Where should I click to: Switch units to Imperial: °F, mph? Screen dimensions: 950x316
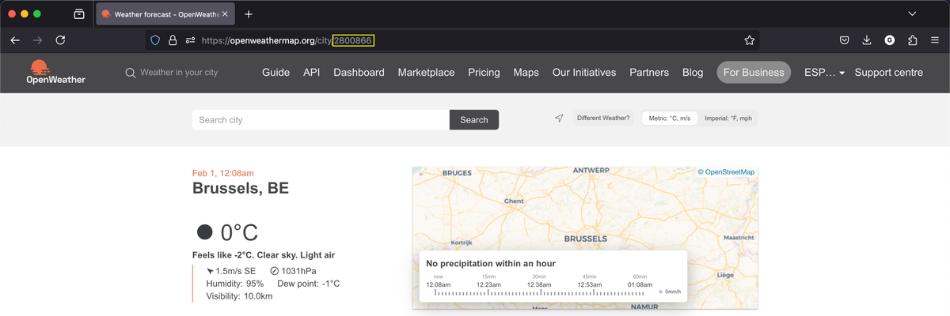tap(728, 118)
